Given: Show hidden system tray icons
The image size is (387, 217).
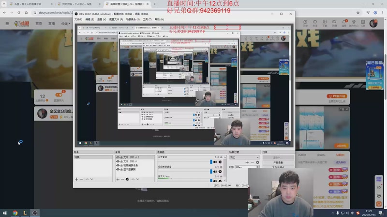Looking at the screenshot, I should pyautogui.click(x=333, y=213).
